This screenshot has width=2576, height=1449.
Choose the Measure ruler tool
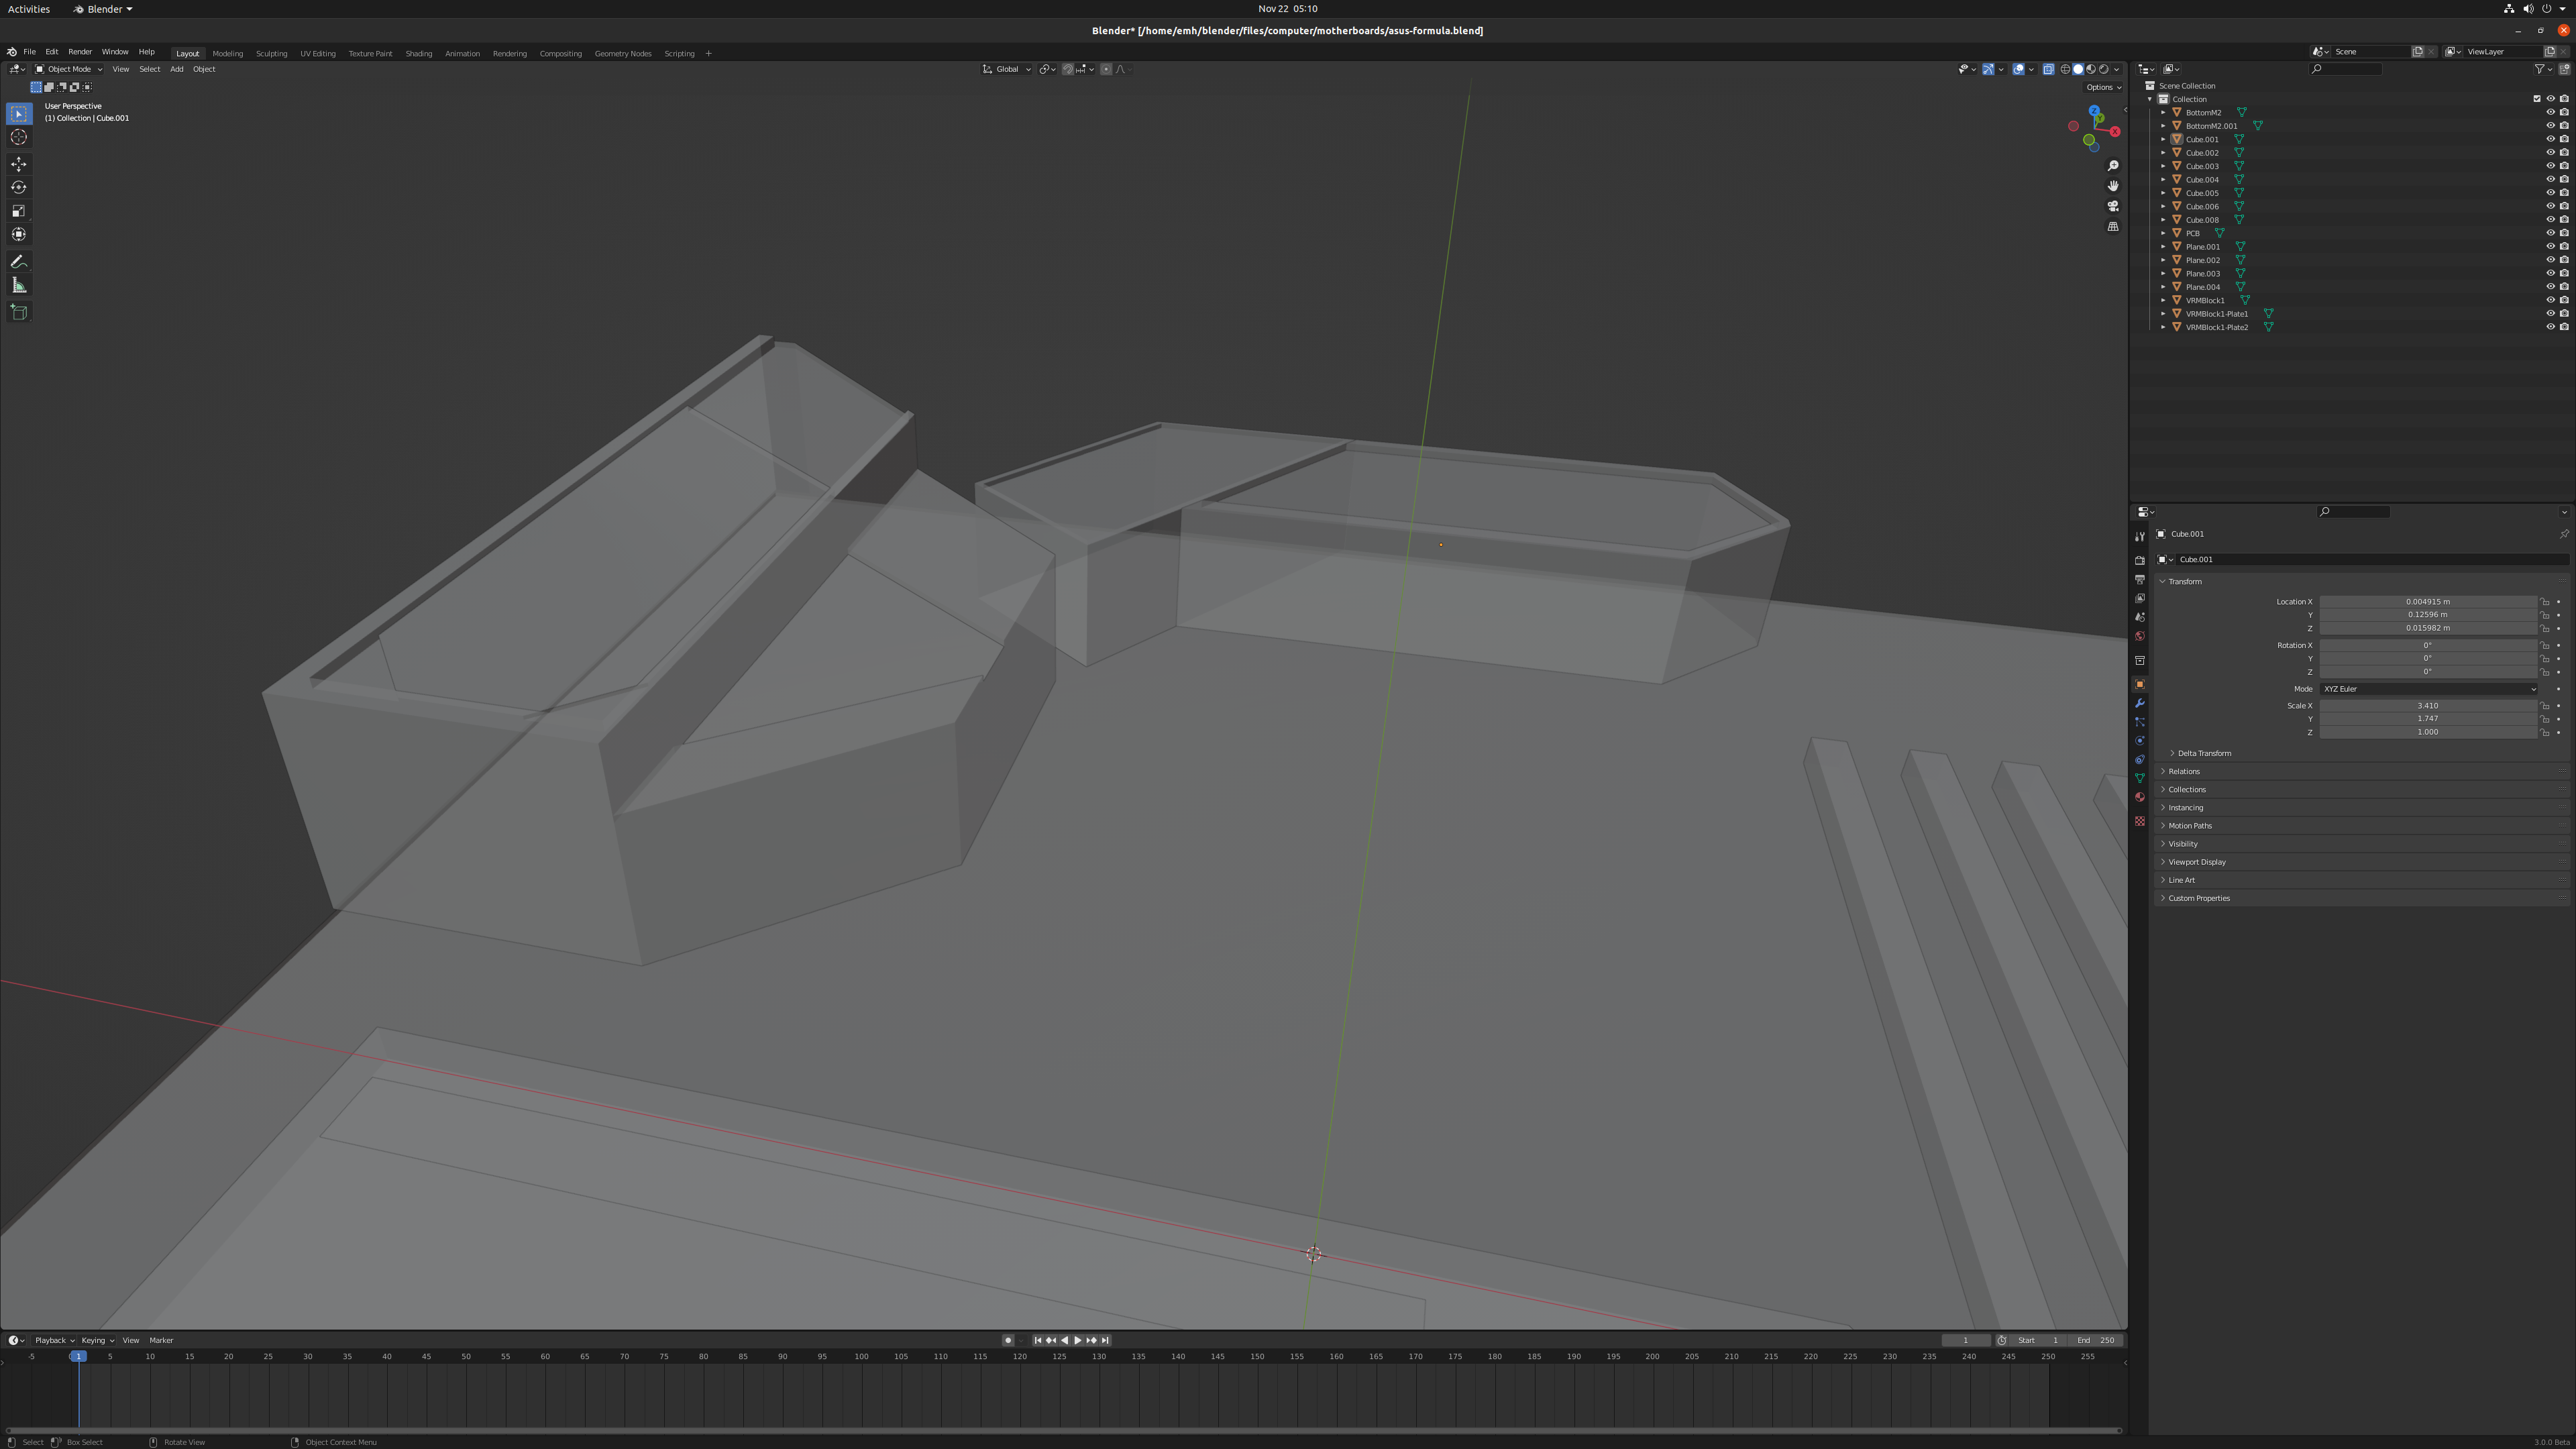[19, 286]
